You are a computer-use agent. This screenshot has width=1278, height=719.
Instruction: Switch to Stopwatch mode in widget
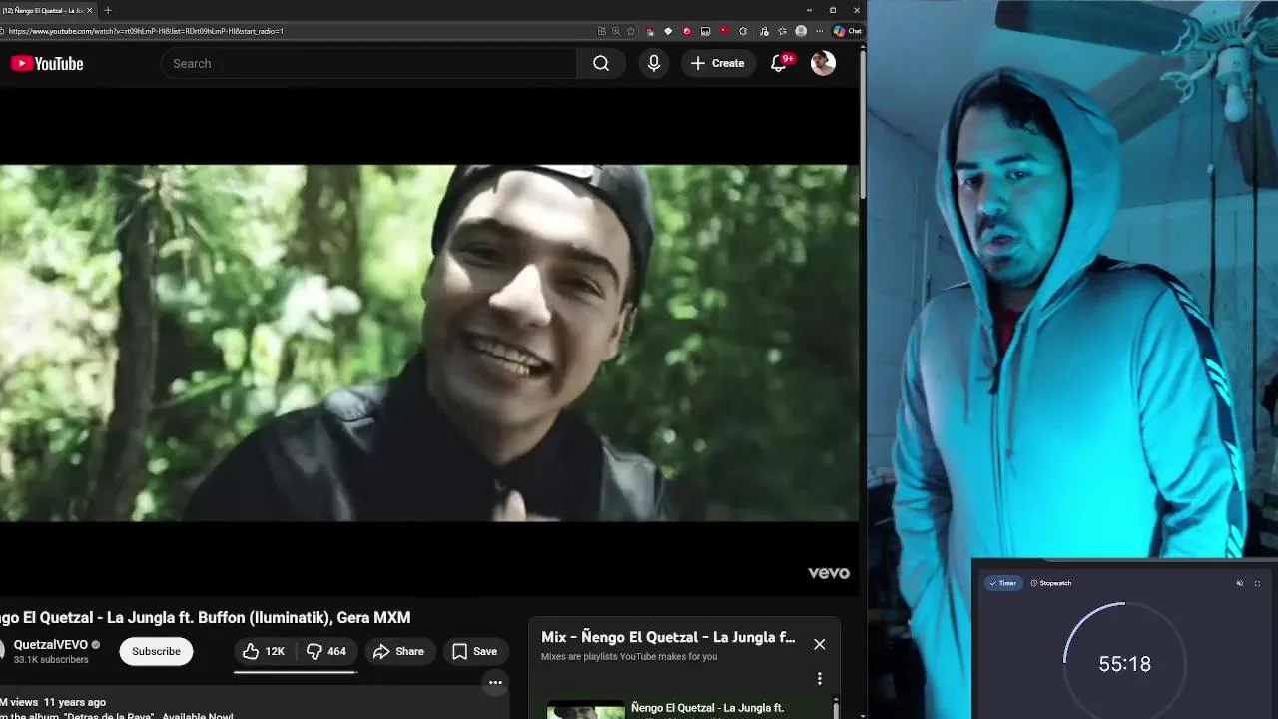tap(1051, 583)
